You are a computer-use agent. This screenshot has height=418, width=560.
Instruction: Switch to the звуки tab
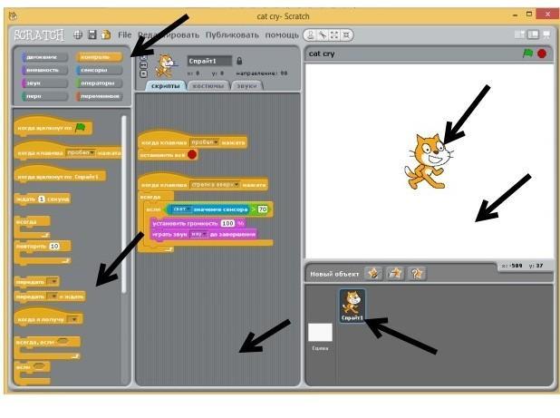point(246,86)
